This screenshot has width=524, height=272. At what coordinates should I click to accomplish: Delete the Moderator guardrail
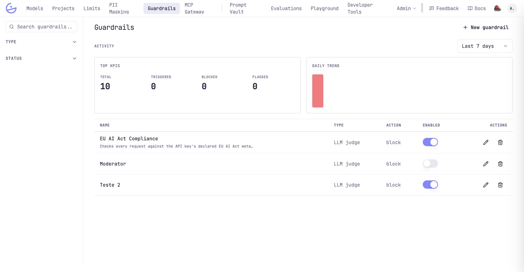(x=500, y=164)
